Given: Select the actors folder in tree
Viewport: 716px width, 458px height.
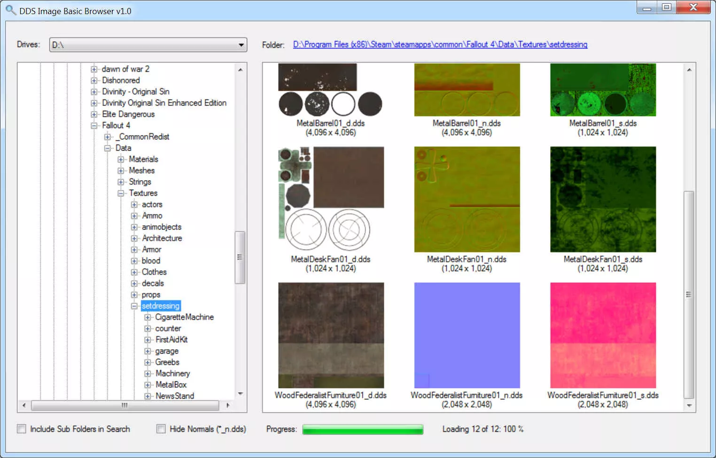Looking at the screenshot, I should [152, 204].
